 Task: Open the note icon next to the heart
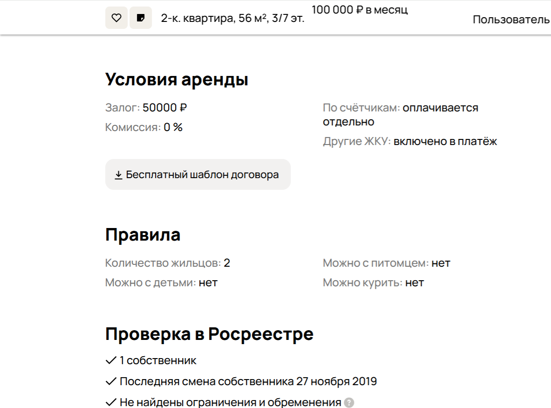pyautogui.click(x=141, y=18)
